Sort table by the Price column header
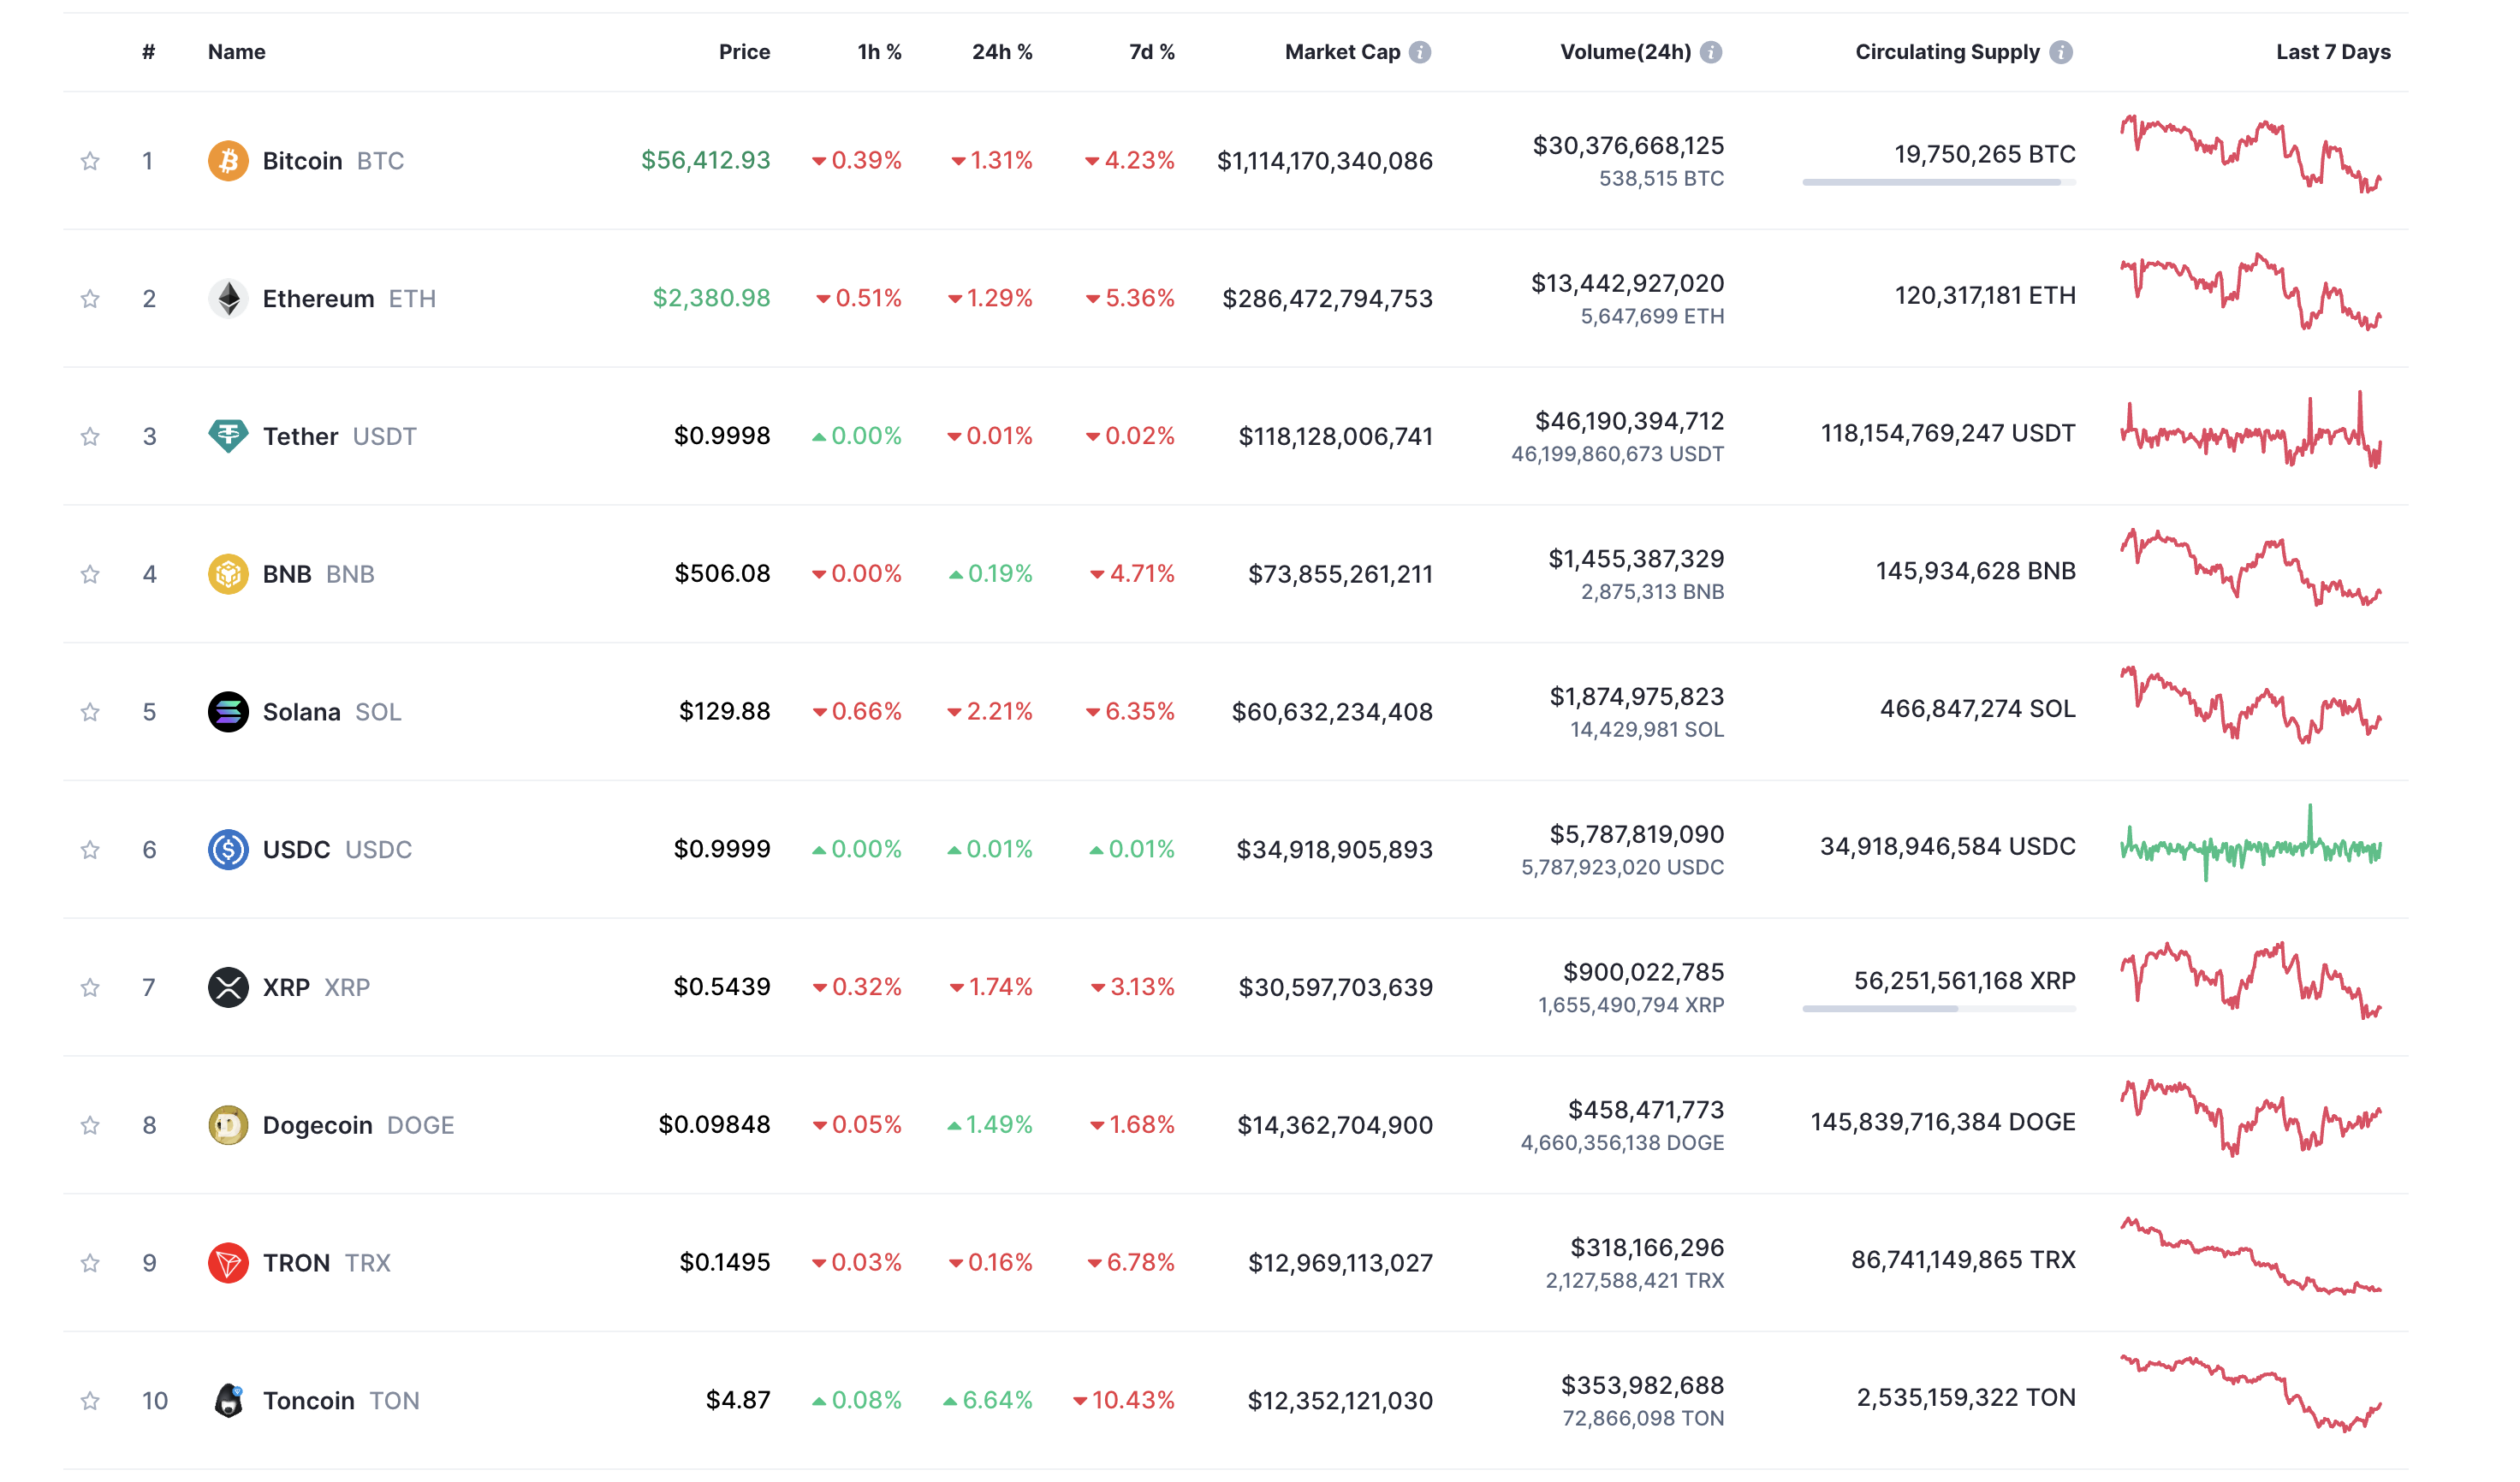 744,52
